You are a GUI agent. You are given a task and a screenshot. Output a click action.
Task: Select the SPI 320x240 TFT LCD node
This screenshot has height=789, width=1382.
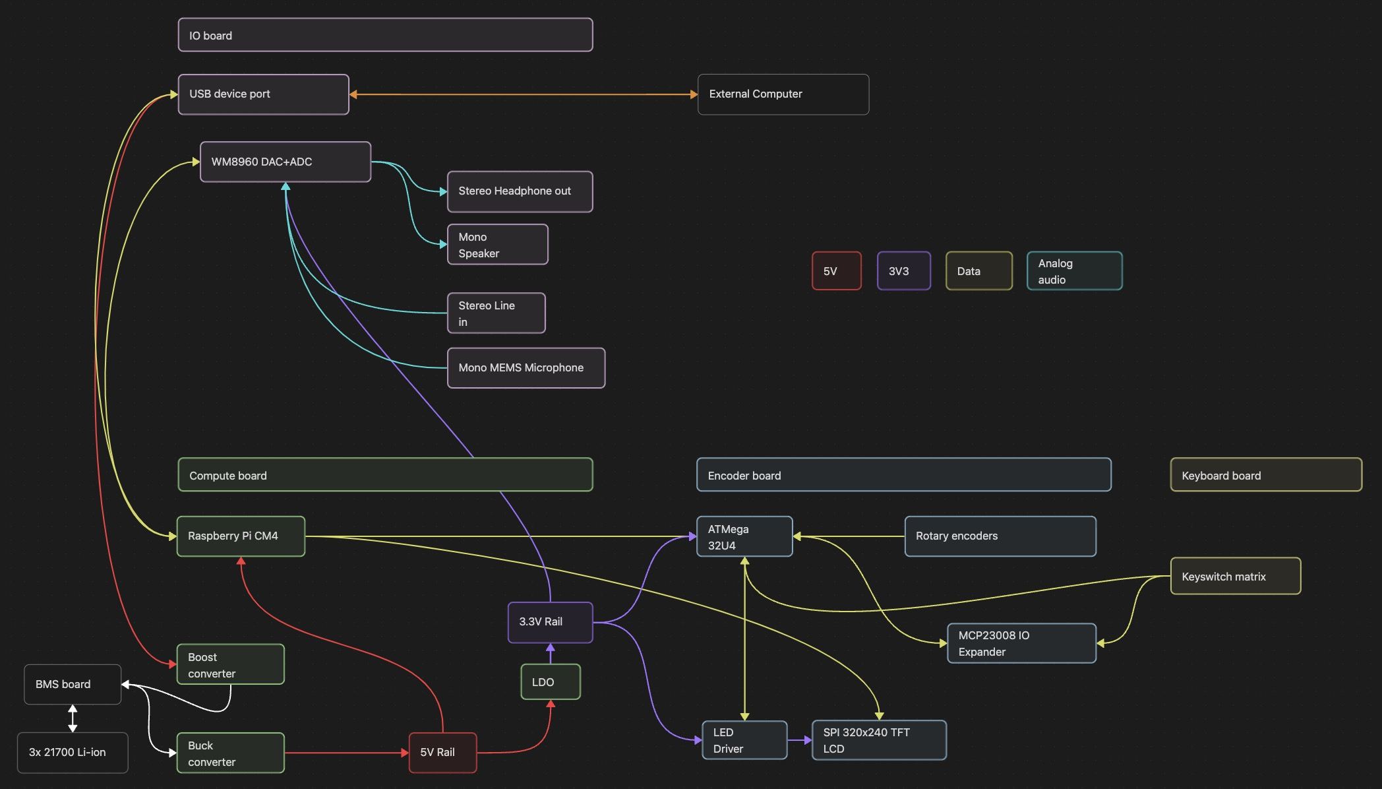pos(878,740)
